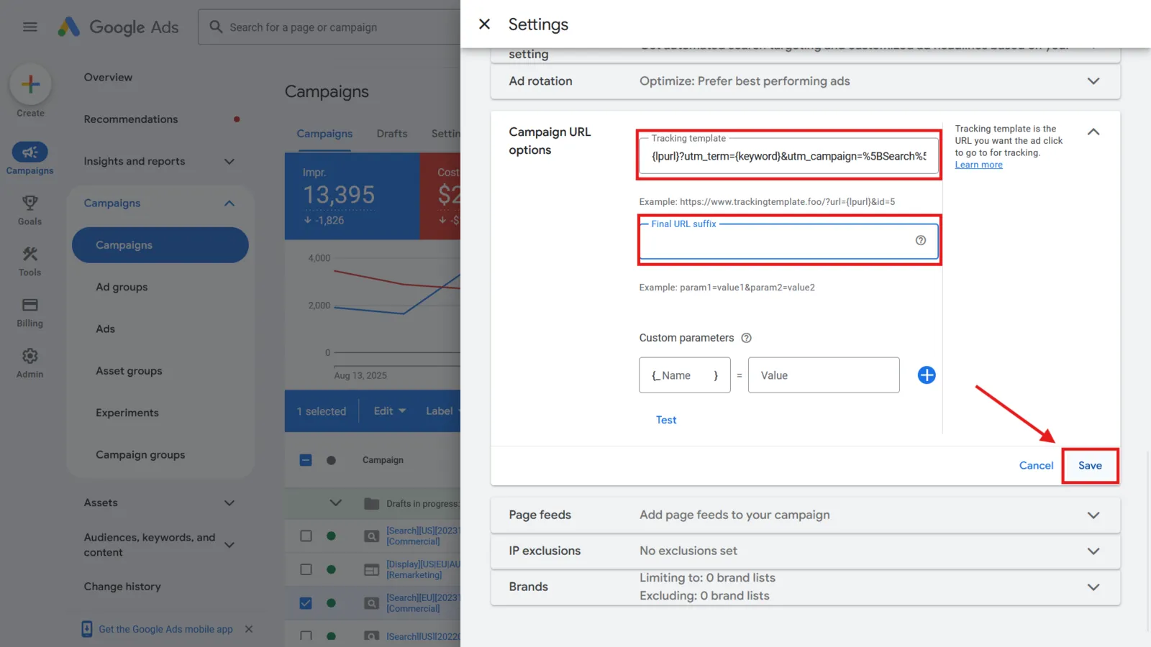Image resolution: width=1151 pixels, height=647 pixels.
Task: Select the Campaigns tab
Action: (324, 134)
